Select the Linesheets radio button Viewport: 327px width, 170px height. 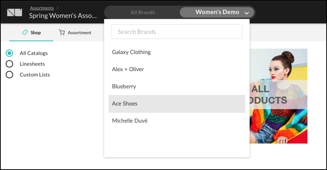click(9, 64)
